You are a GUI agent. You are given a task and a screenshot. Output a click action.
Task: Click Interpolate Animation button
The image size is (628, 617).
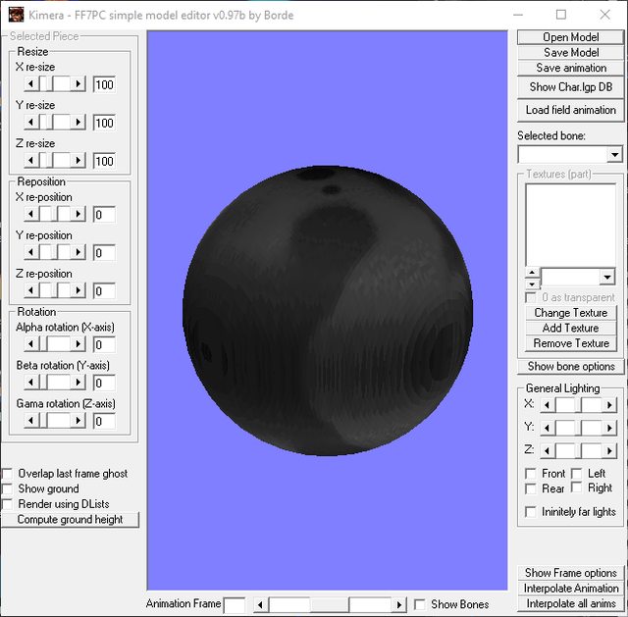coord(570,589)
